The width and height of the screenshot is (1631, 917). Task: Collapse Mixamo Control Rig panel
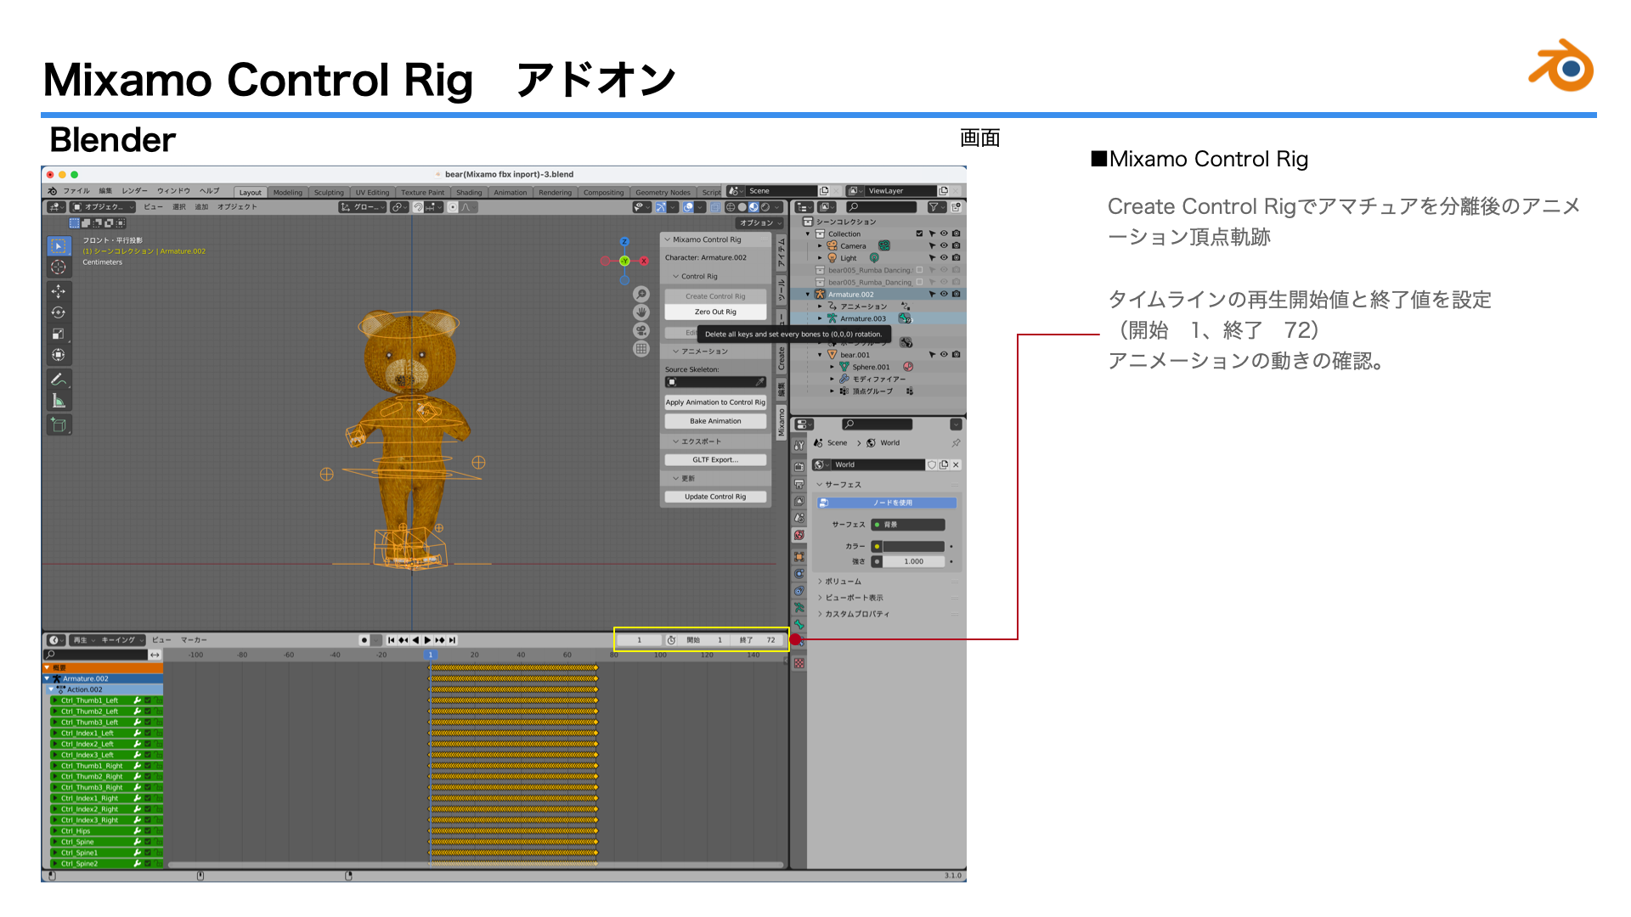point(668,239)
